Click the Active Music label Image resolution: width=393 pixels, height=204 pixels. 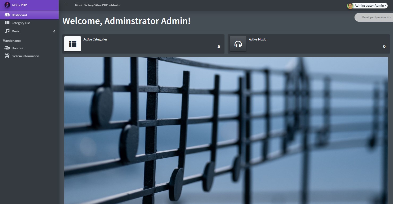click(257, 39)
